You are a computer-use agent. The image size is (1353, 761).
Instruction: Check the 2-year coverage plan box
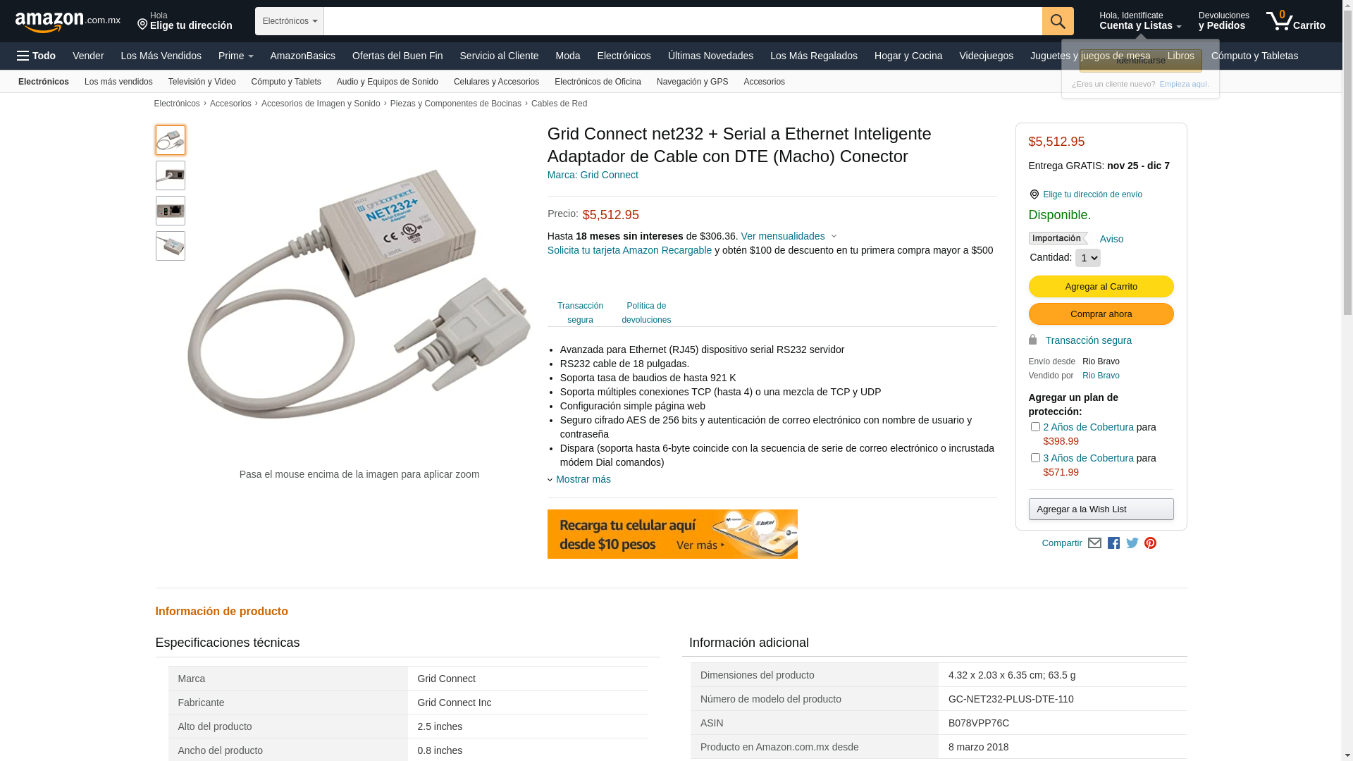pos(1035,427)
